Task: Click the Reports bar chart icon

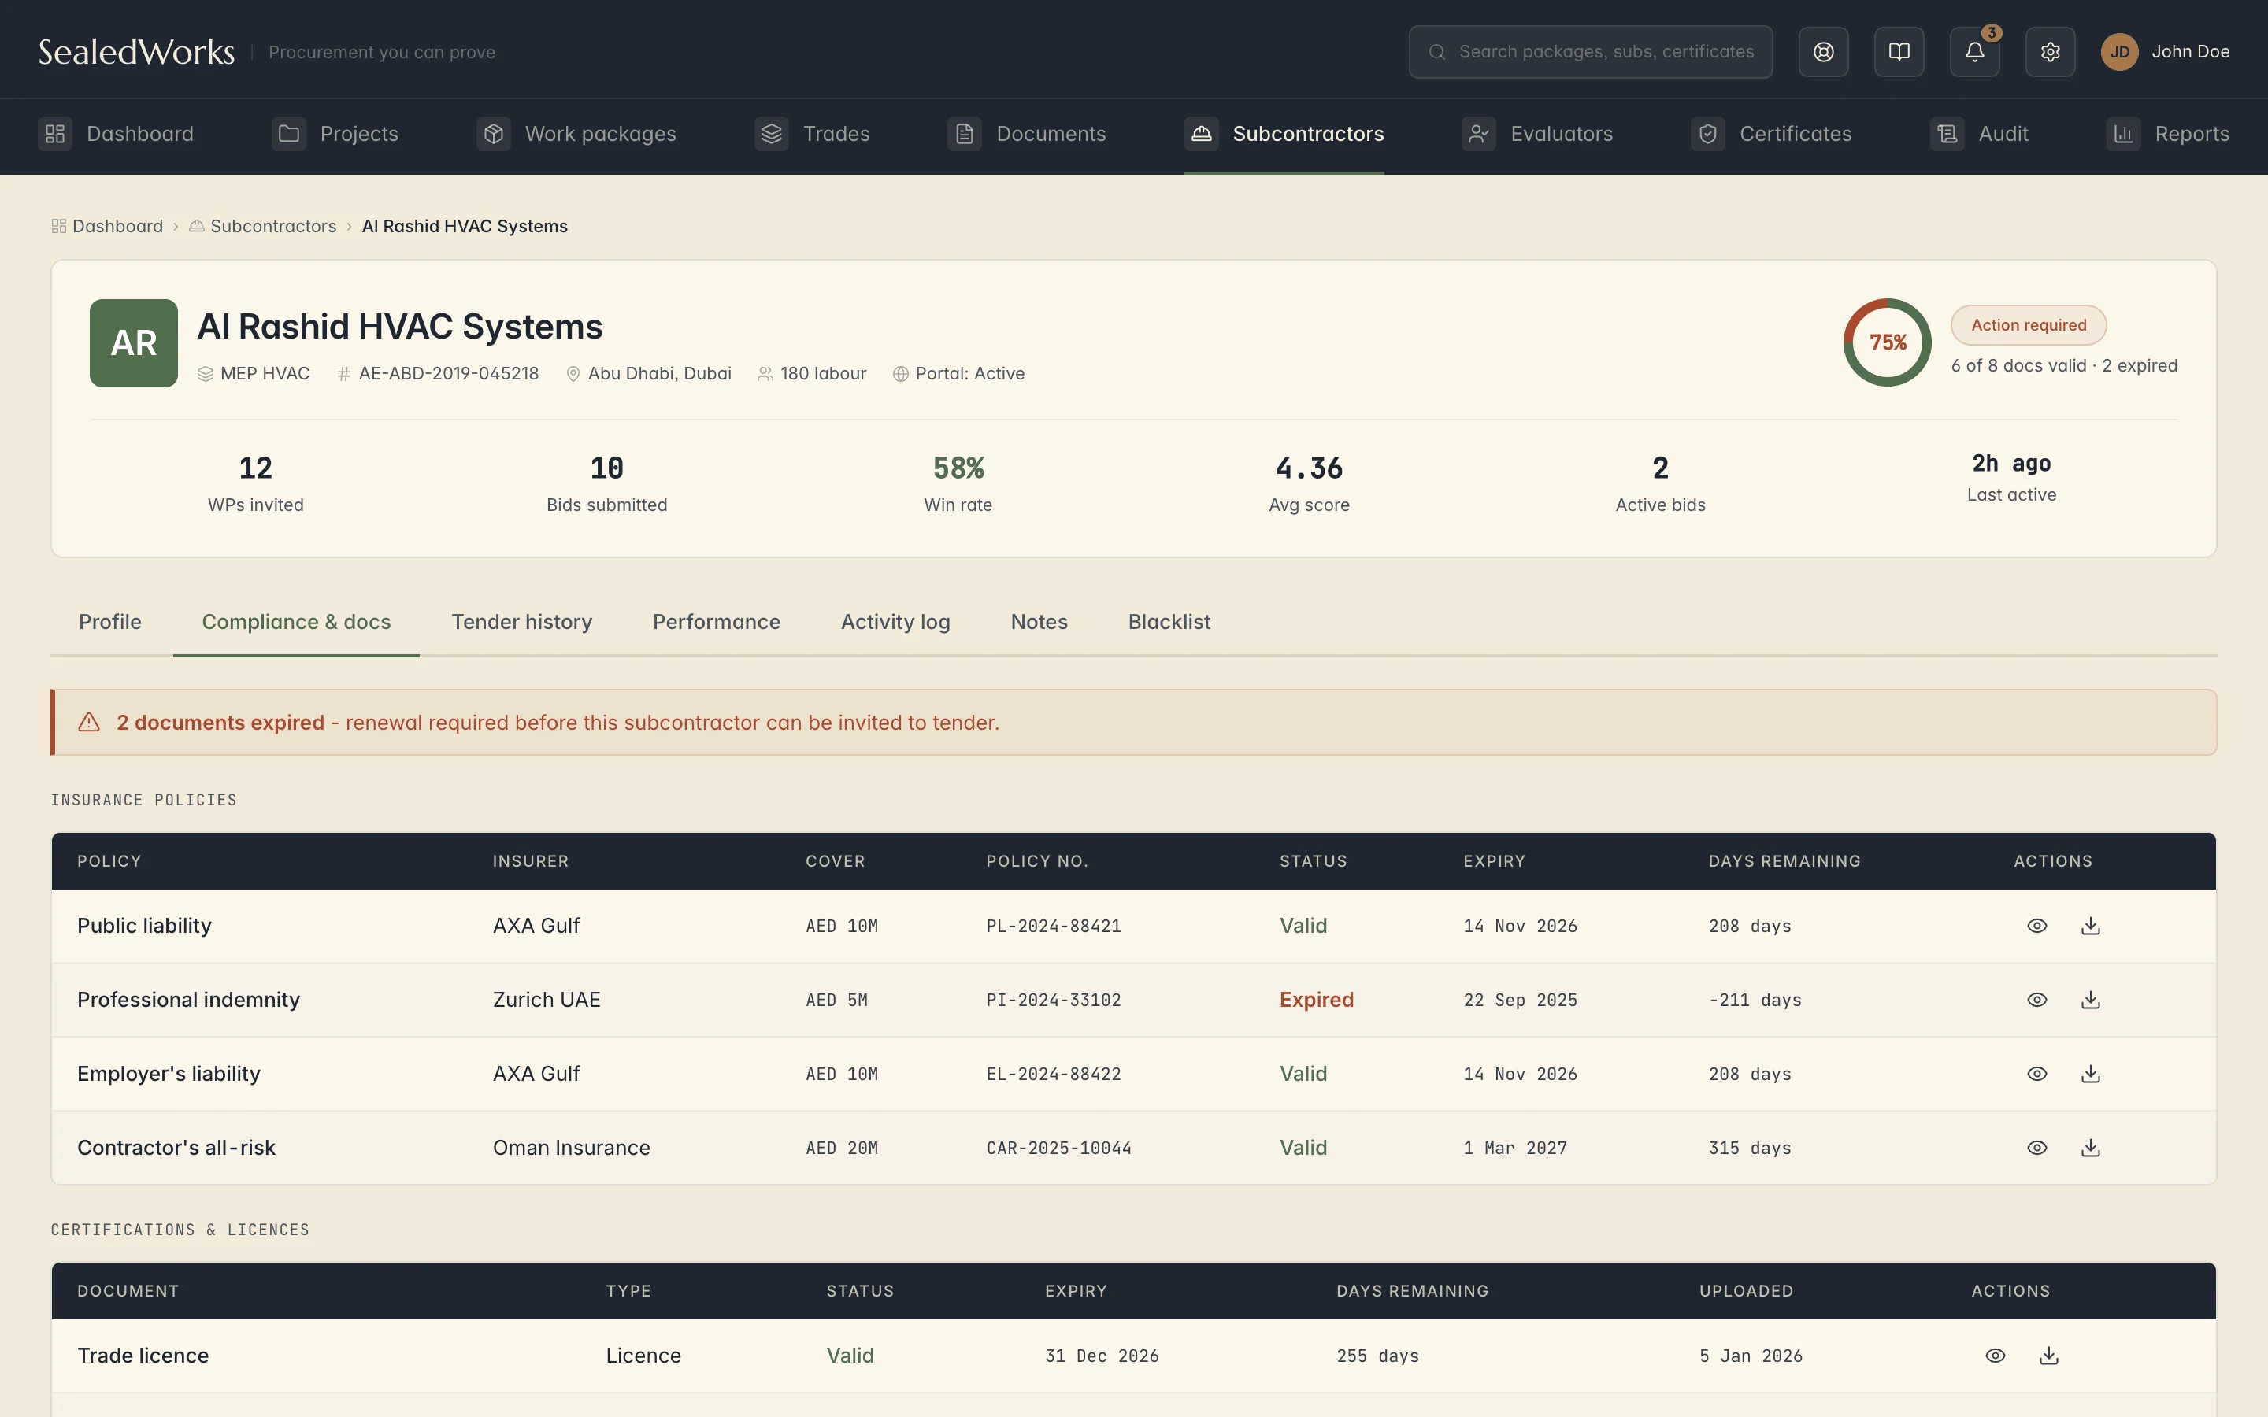Action: tap(2123, 134)
